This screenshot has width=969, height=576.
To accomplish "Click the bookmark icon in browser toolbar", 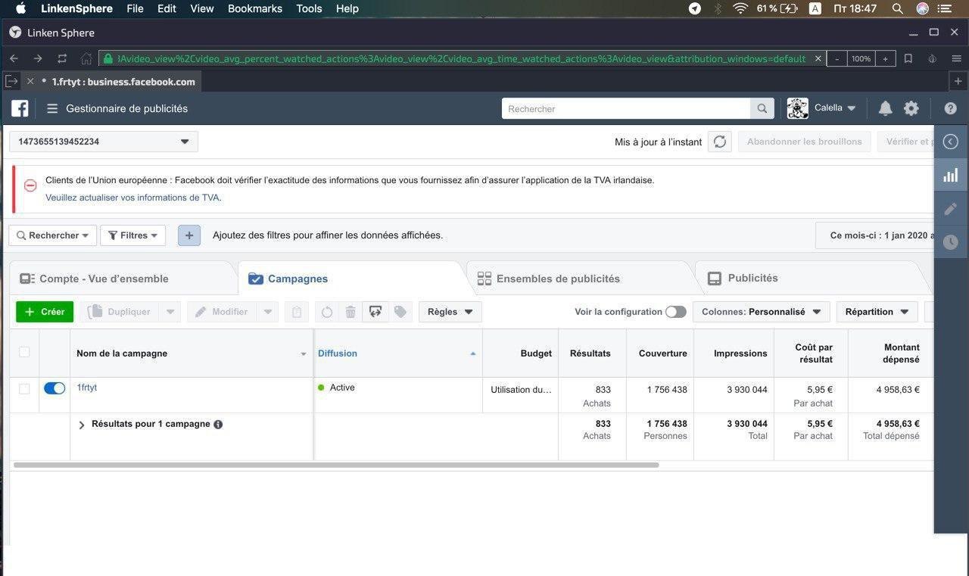I will (908, 58).
